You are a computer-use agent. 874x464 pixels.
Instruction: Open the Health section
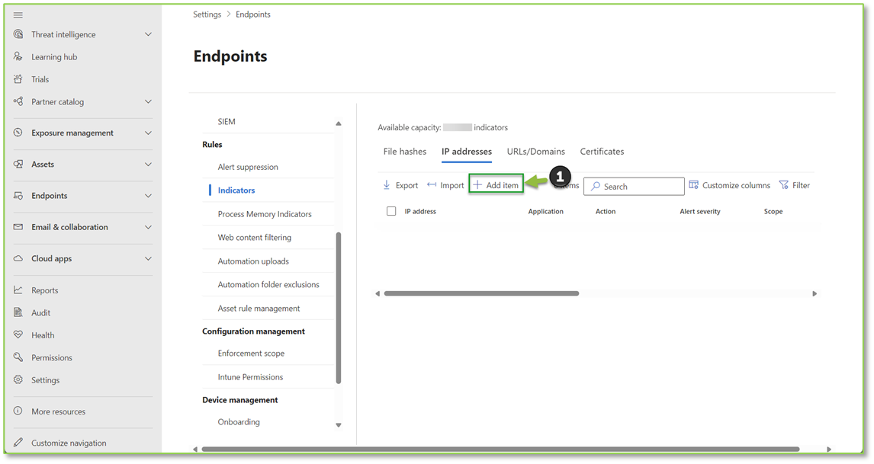click(x=40, y=334)
